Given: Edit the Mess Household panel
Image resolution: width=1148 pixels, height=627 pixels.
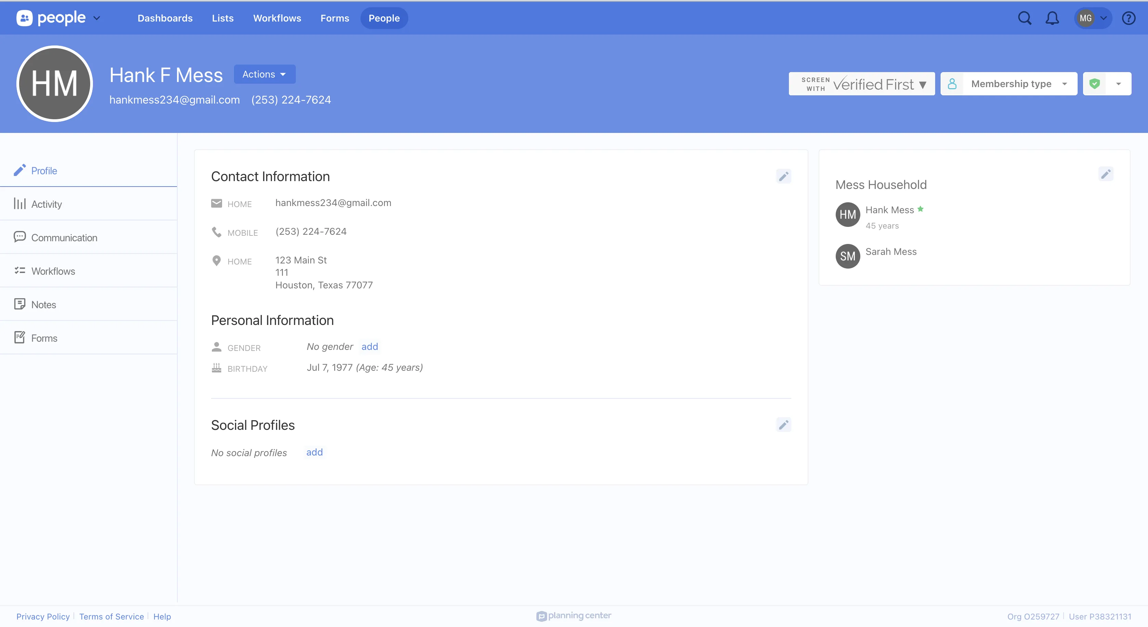Looking at the screenshot, I should coord(1106,174).
